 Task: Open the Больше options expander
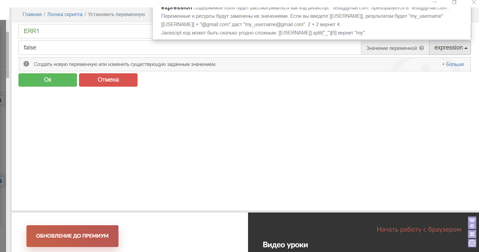pyautogui.click(x=454, y=64)
